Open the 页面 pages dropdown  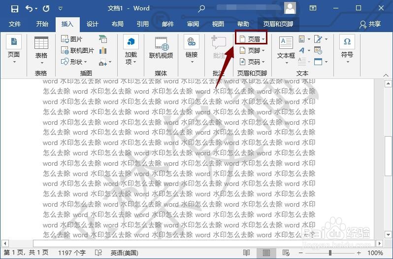click(x=14, y=49)
